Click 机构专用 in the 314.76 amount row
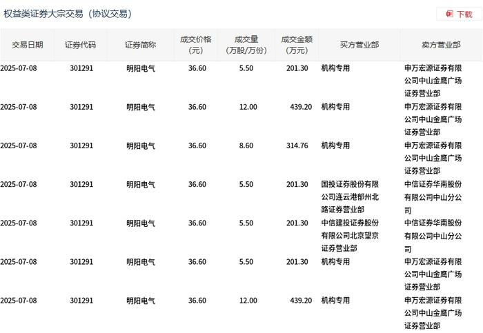The image size is (483, 333). click(x=335, y=145)
